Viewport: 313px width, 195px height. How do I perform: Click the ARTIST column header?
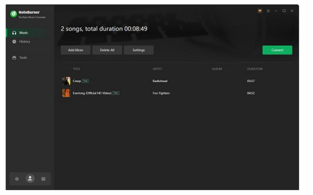point(158,69)
